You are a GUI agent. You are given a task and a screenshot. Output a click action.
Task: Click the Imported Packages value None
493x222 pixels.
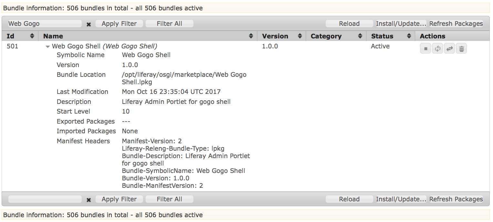(x=130, y=131)
